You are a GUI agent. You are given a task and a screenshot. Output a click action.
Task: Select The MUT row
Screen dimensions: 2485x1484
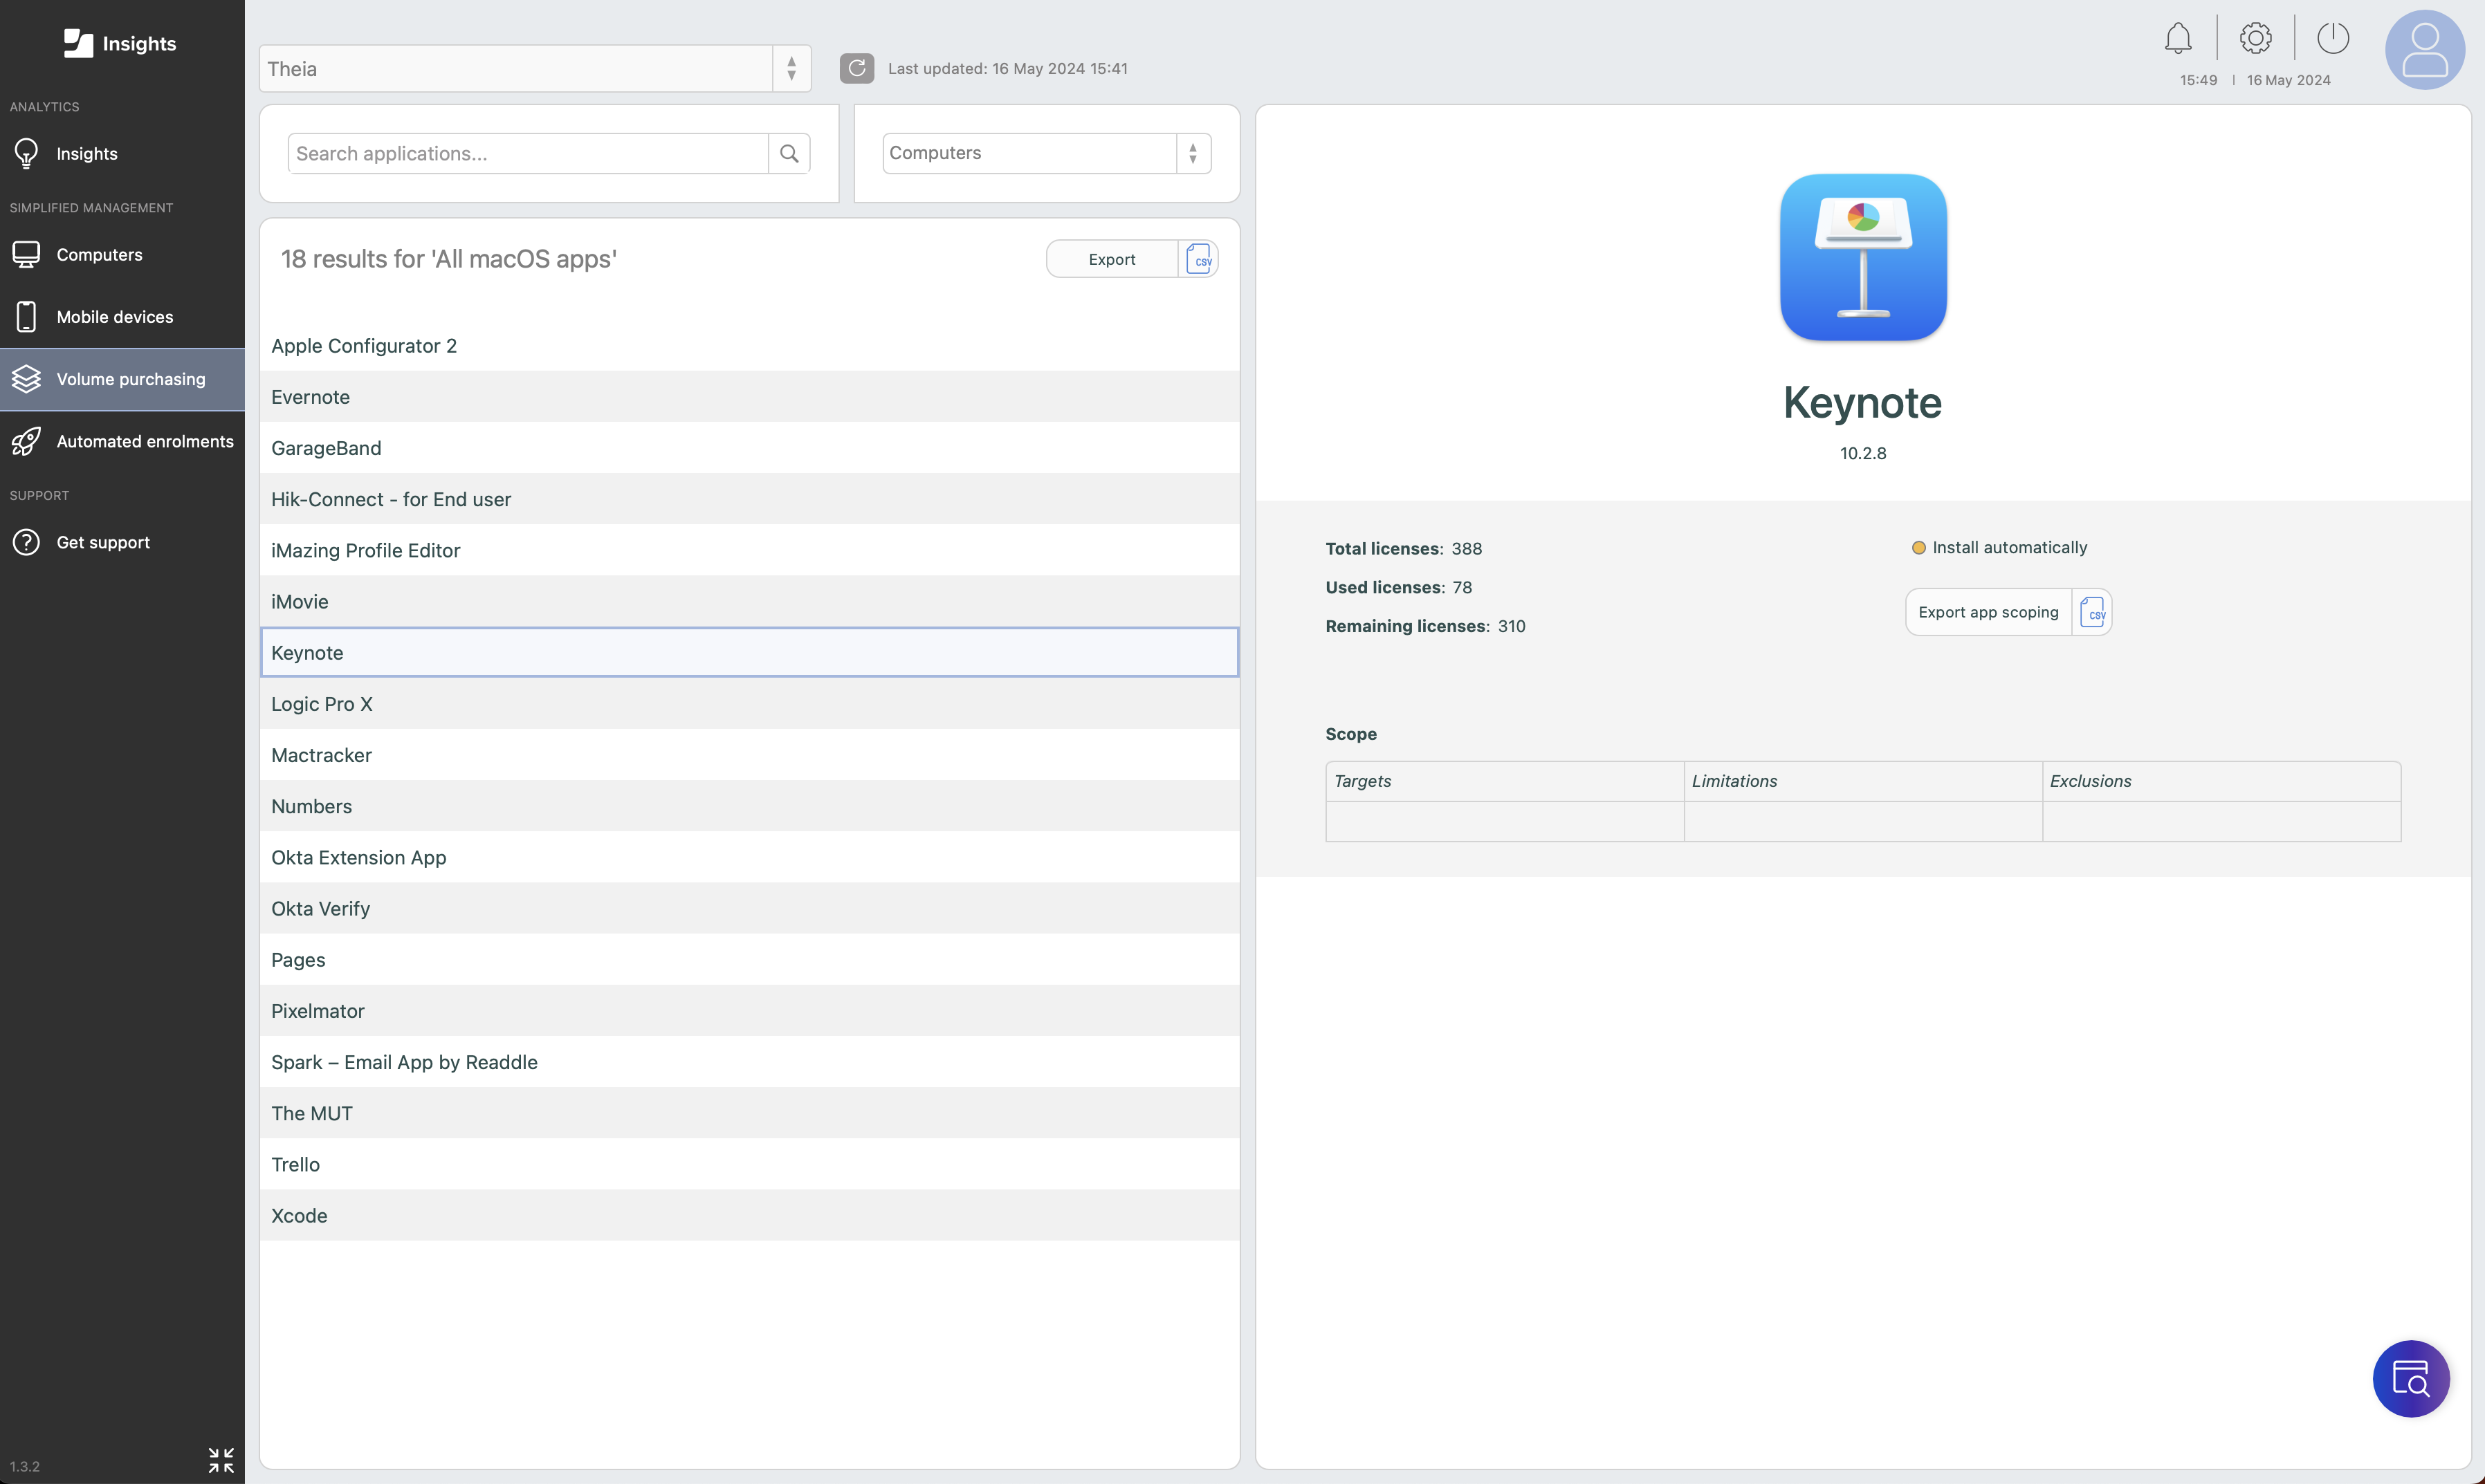tap(749, 1113)
